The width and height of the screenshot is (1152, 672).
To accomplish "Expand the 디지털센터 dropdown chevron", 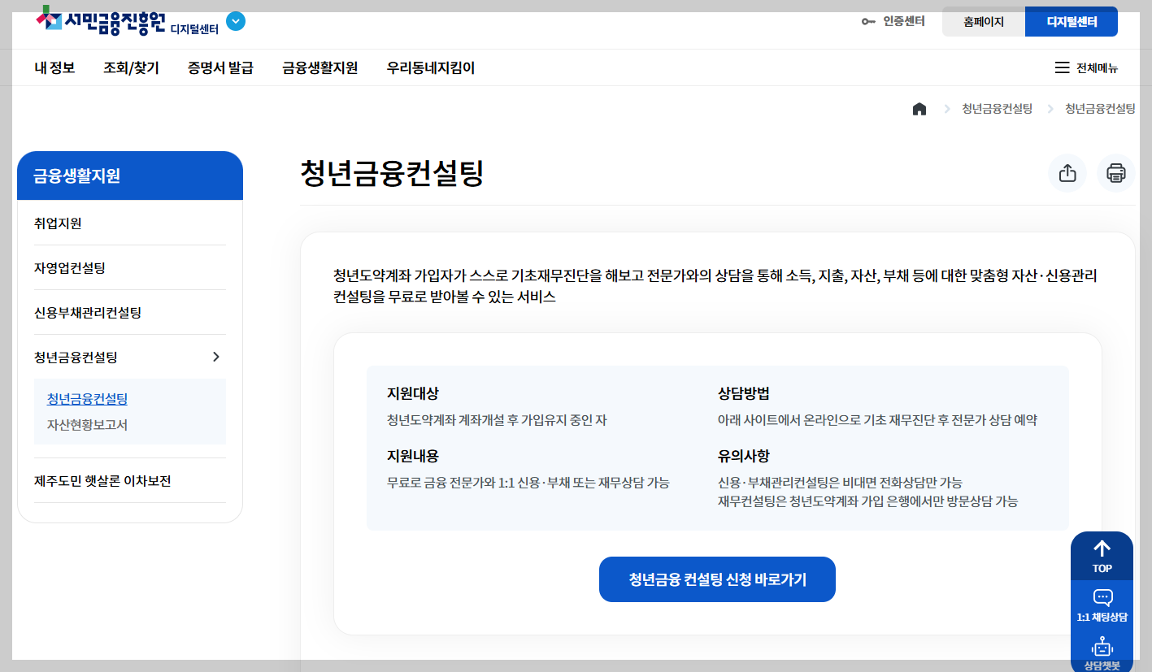I will tap(236, 22).
